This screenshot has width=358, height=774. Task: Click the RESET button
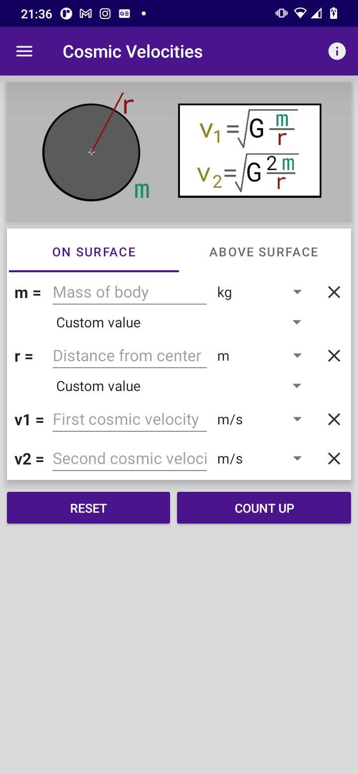tap(89, 508)
